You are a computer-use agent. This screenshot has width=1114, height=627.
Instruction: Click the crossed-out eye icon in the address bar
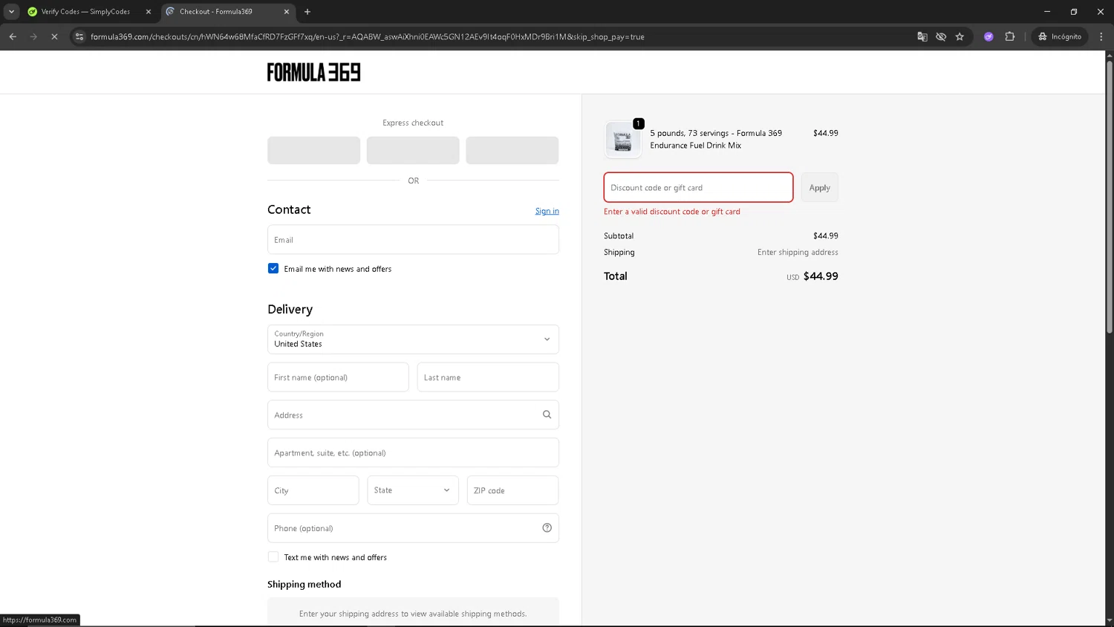pyautogui.click(x=941, y=36)
